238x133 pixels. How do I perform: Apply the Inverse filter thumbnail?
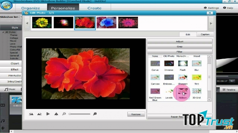169,64
